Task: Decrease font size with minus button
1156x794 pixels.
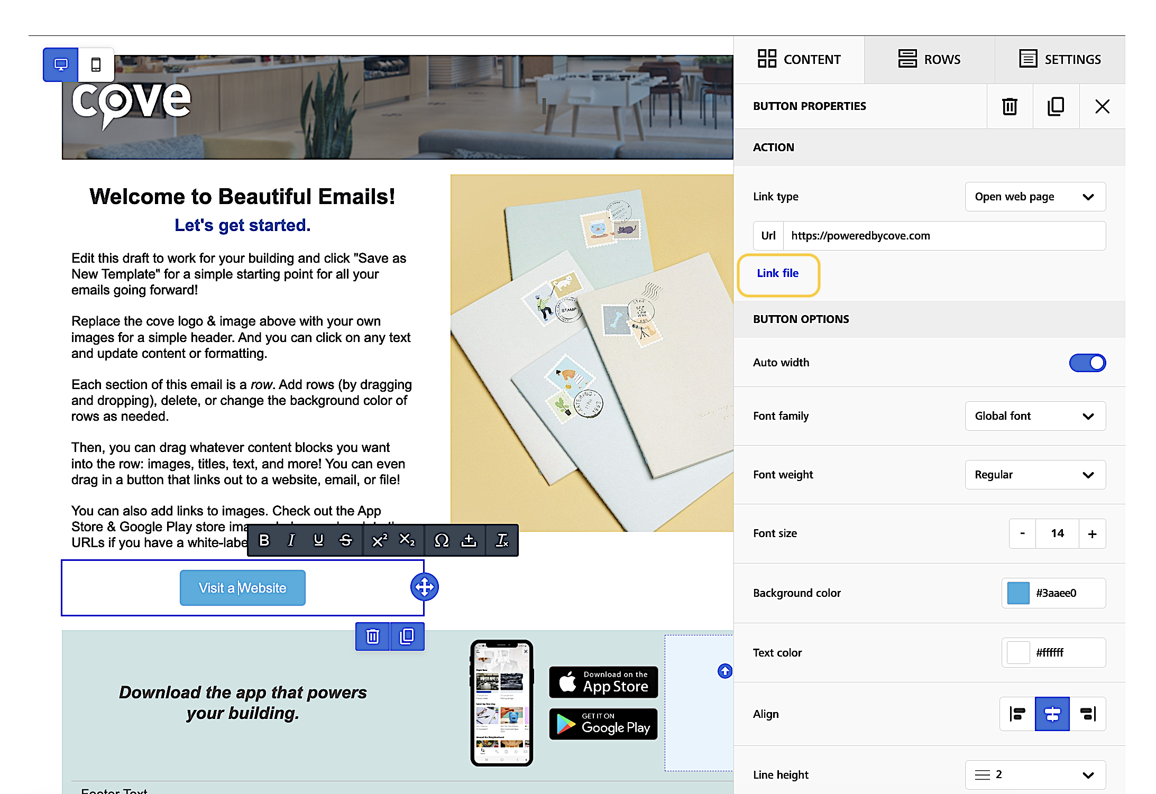Action: 1022,533
